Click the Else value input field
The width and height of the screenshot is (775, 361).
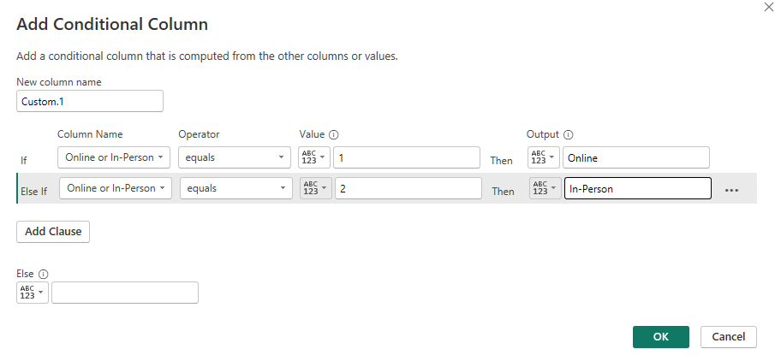[125, 293]
